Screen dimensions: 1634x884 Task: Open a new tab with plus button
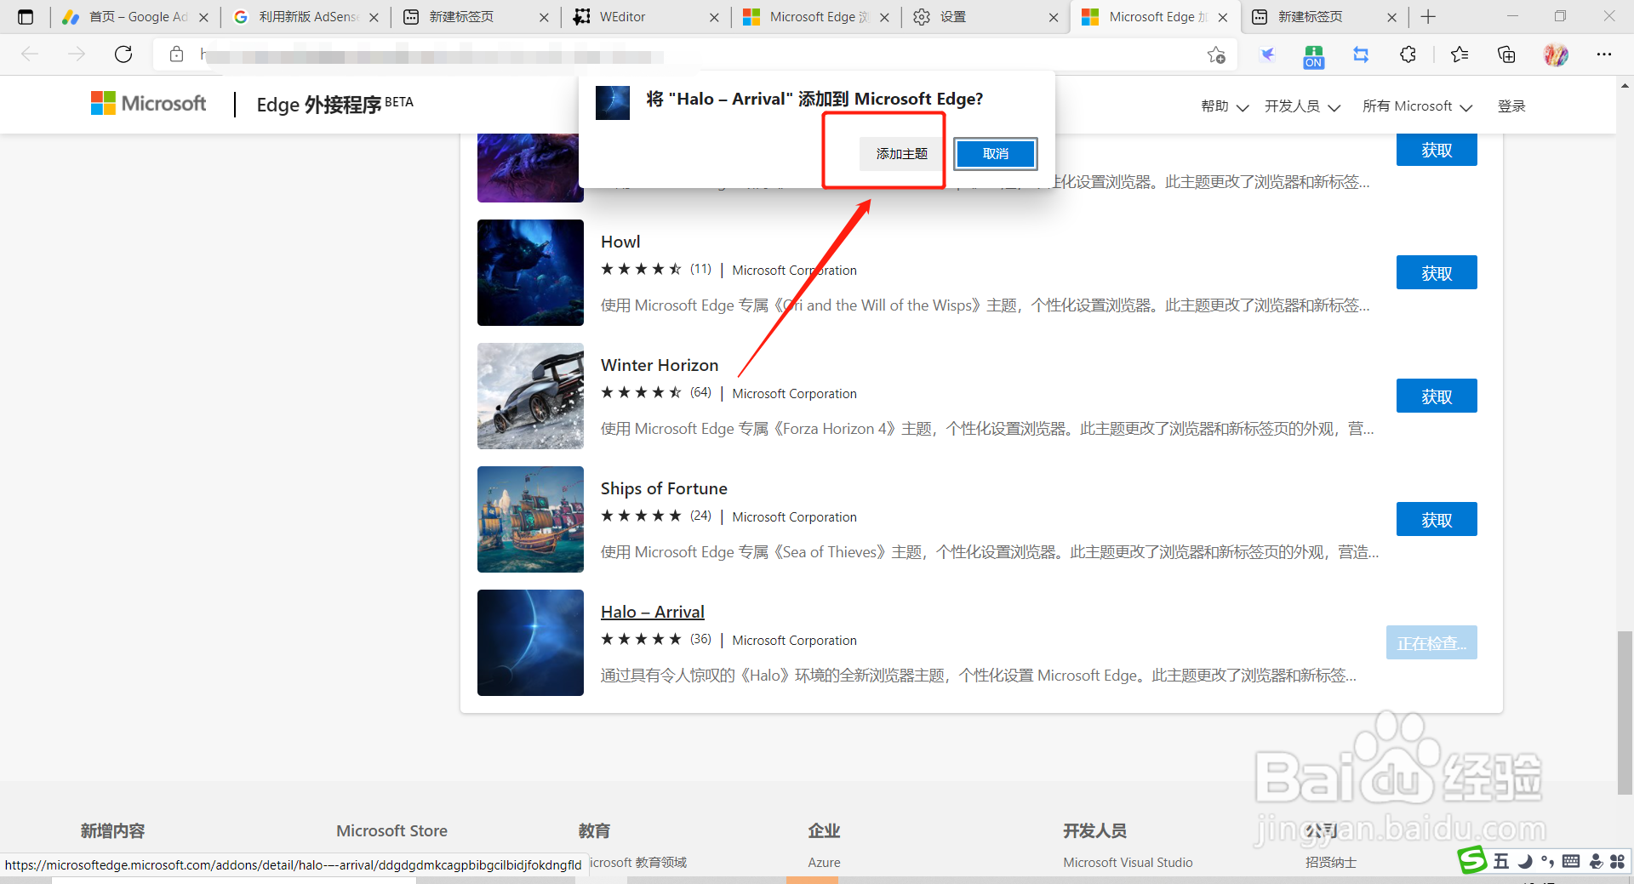coord(1428,17)
